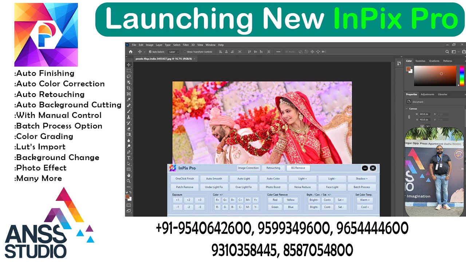Select the Hand tool
Image resolution: width=466 pixels, height=262 pixels.
129,175
